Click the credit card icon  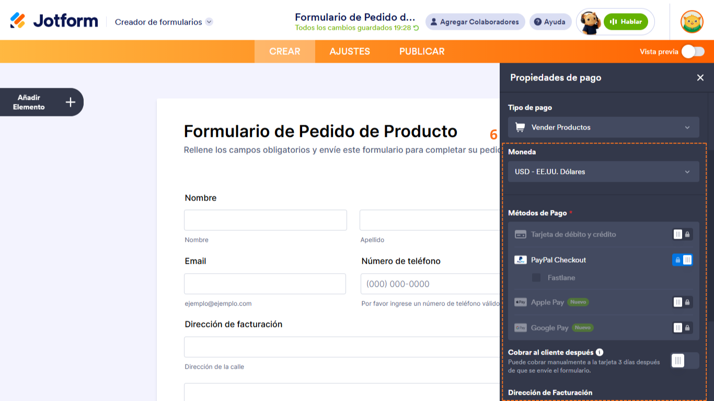[521, 234]
